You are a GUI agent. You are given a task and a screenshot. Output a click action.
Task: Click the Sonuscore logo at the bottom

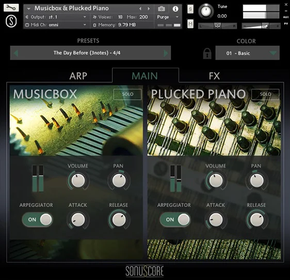(x=145, y=271)
